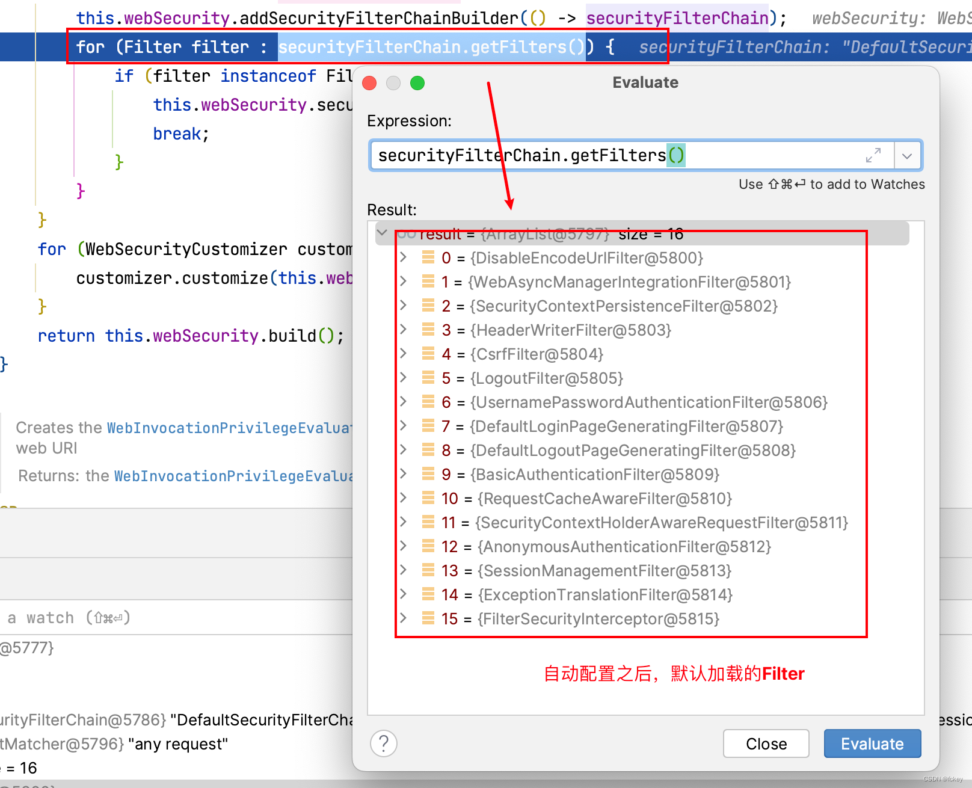
Task: Click 'for (WebSecurityCustomizer' code line
Action: click(x=195, y=249)
